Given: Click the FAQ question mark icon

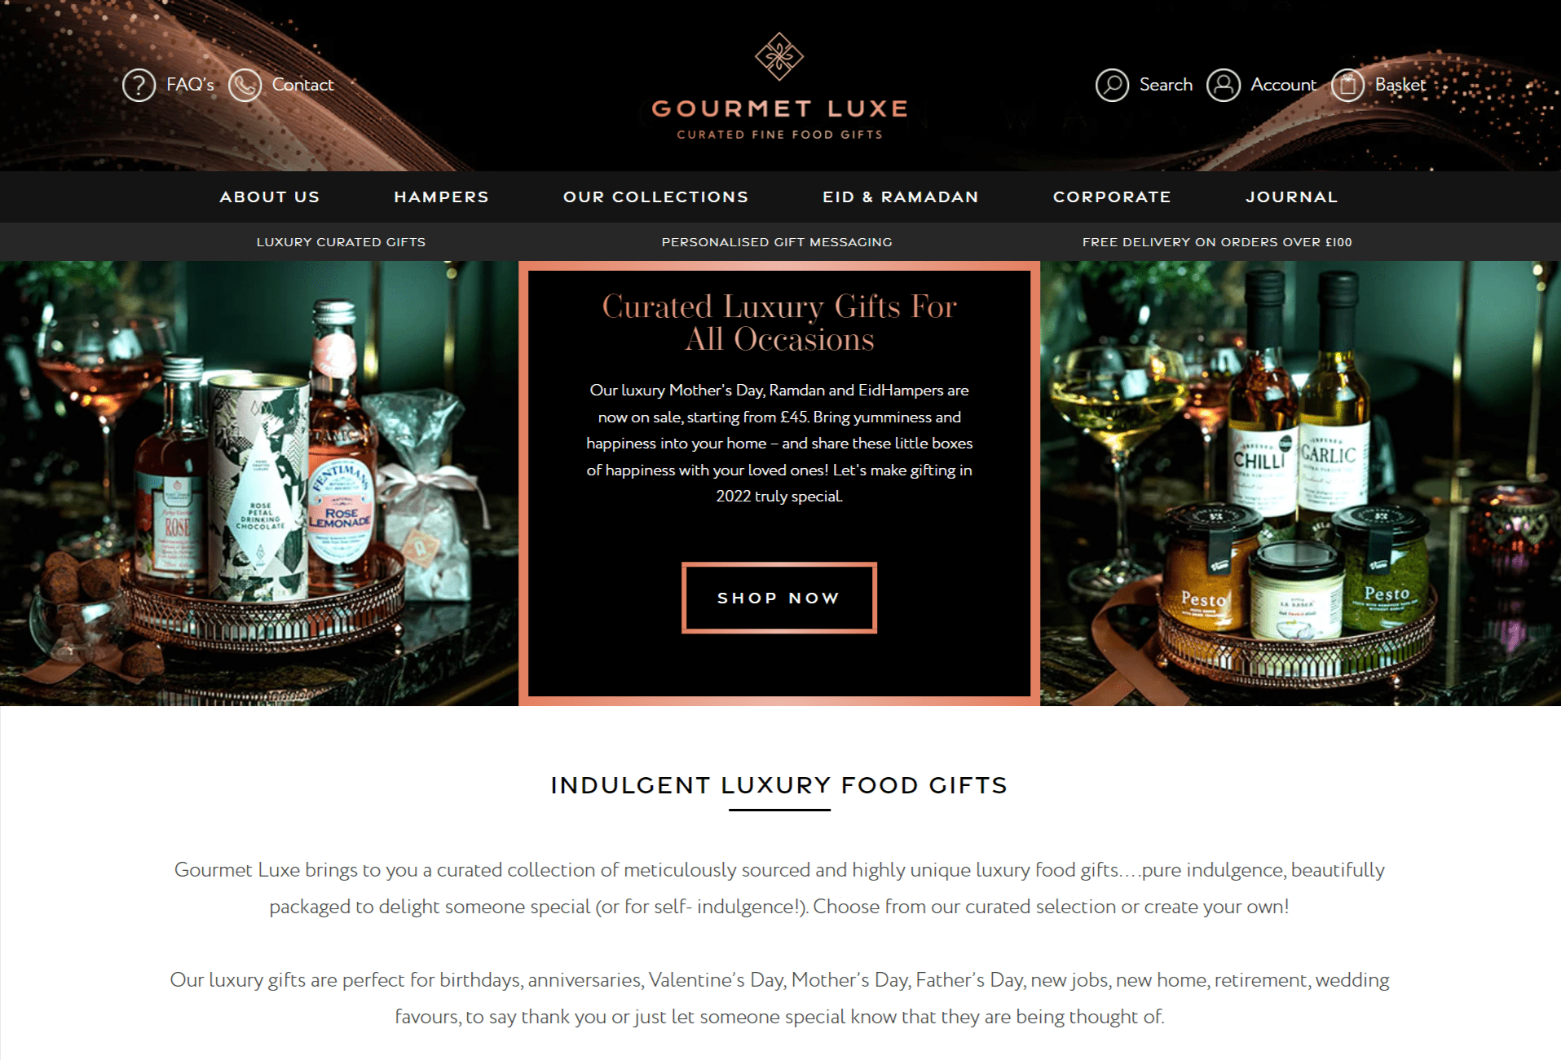Looking at the screenshot, I should click(139, 85).
